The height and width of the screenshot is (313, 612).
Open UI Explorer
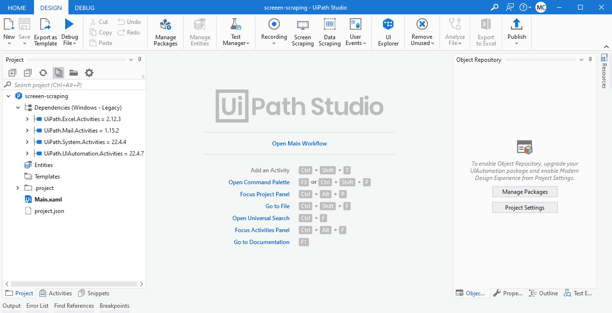pyautogui.click(x=388, y=33)
